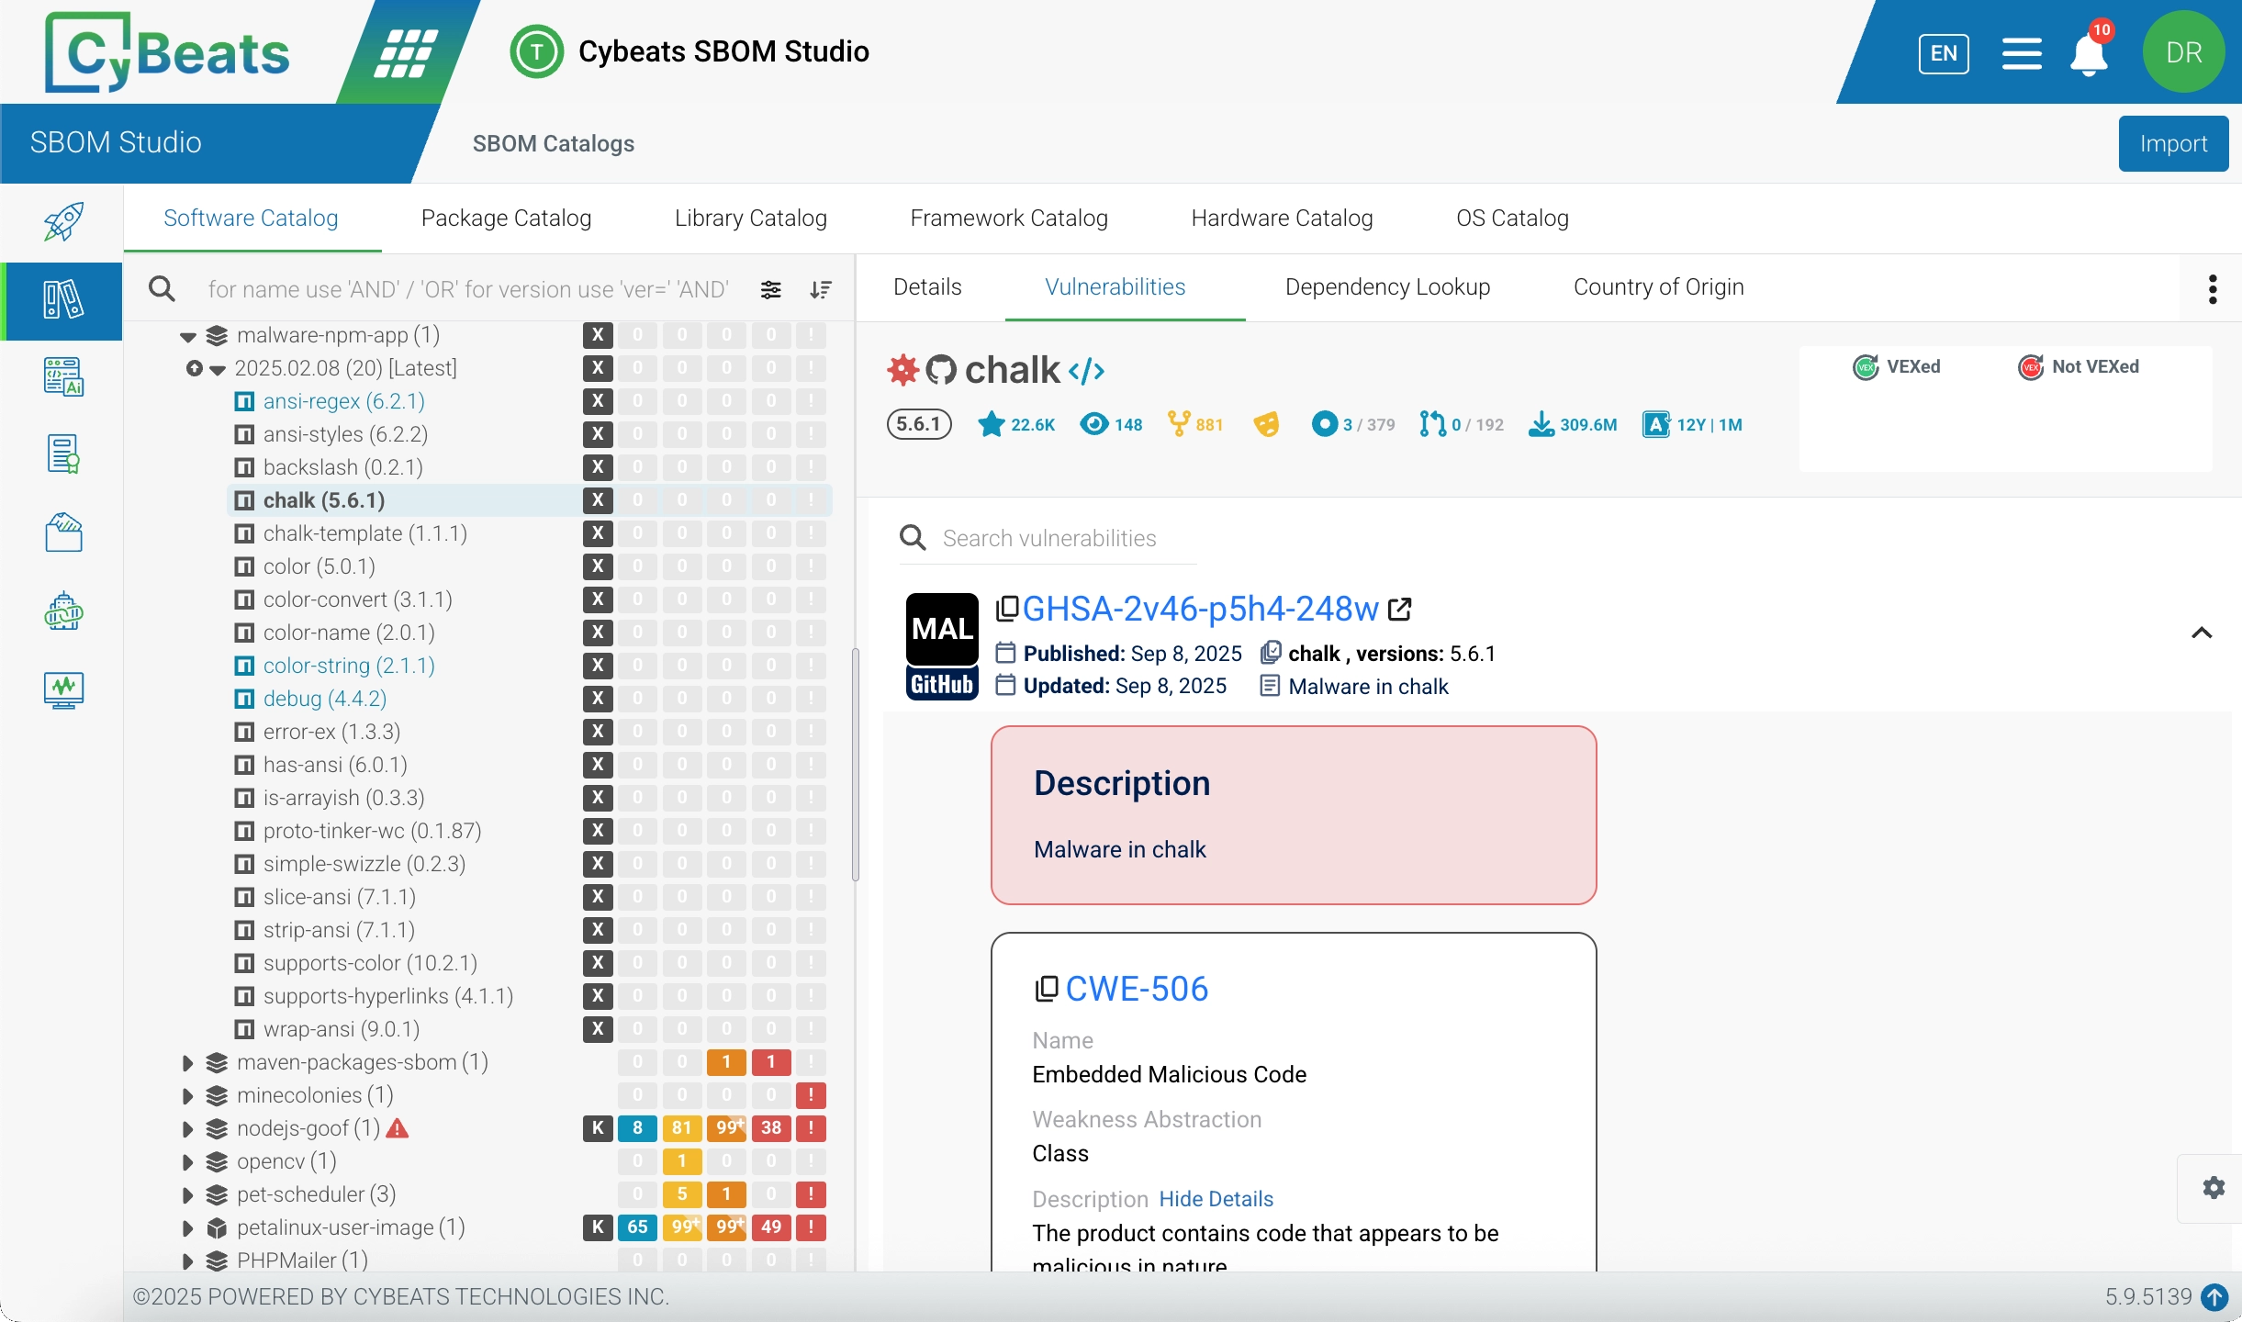Screen dimensions: 2242x1322
Task: Open the certified document sidebar icon
Action: tap(62, 454)
